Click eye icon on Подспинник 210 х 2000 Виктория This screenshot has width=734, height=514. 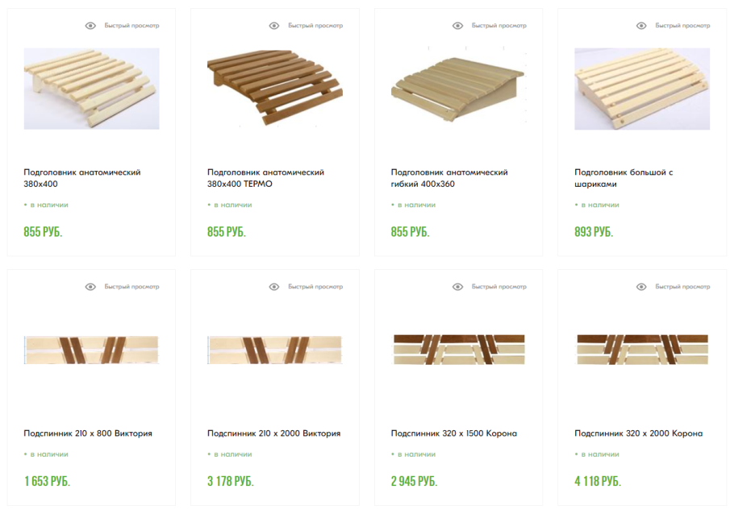pos(274,287)
